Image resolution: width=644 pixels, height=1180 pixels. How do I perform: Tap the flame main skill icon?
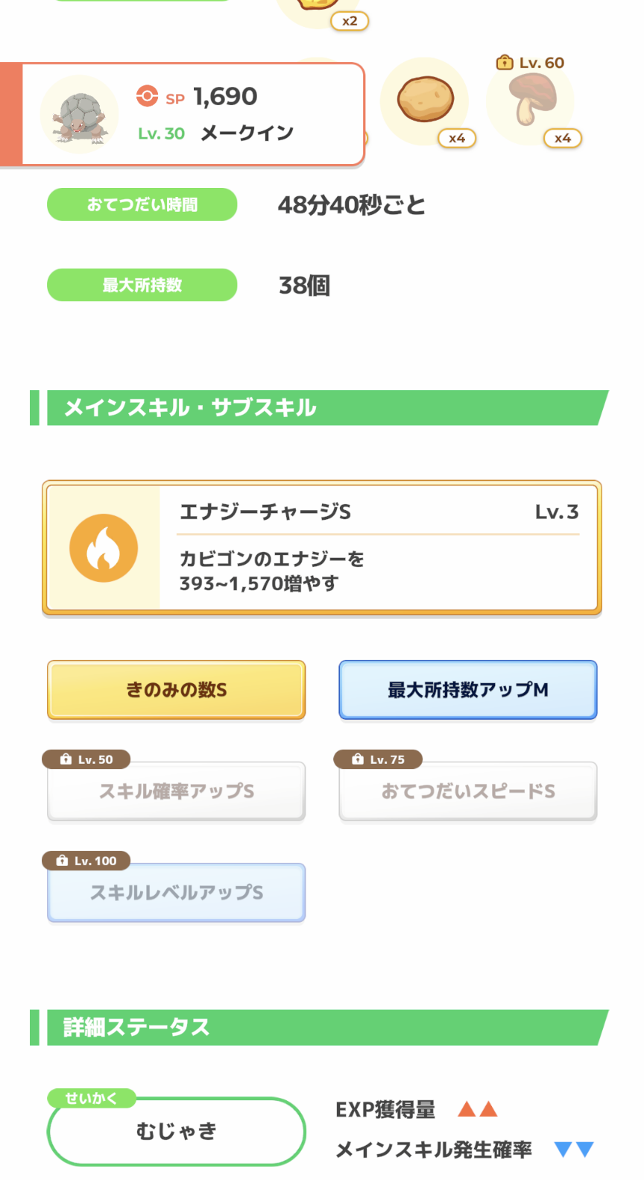[104, 548]
